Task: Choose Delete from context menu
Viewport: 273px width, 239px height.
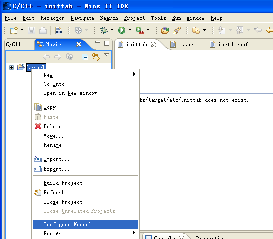Action: 86,127
